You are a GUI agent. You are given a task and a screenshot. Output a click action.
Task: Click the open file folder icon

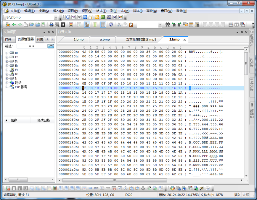pos(31,25)
